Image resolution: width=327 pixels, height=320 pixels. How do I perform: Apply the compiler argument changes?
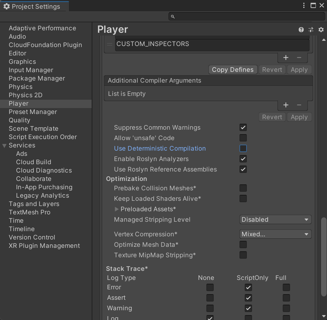pyautogui.click(x=299, y=117)
